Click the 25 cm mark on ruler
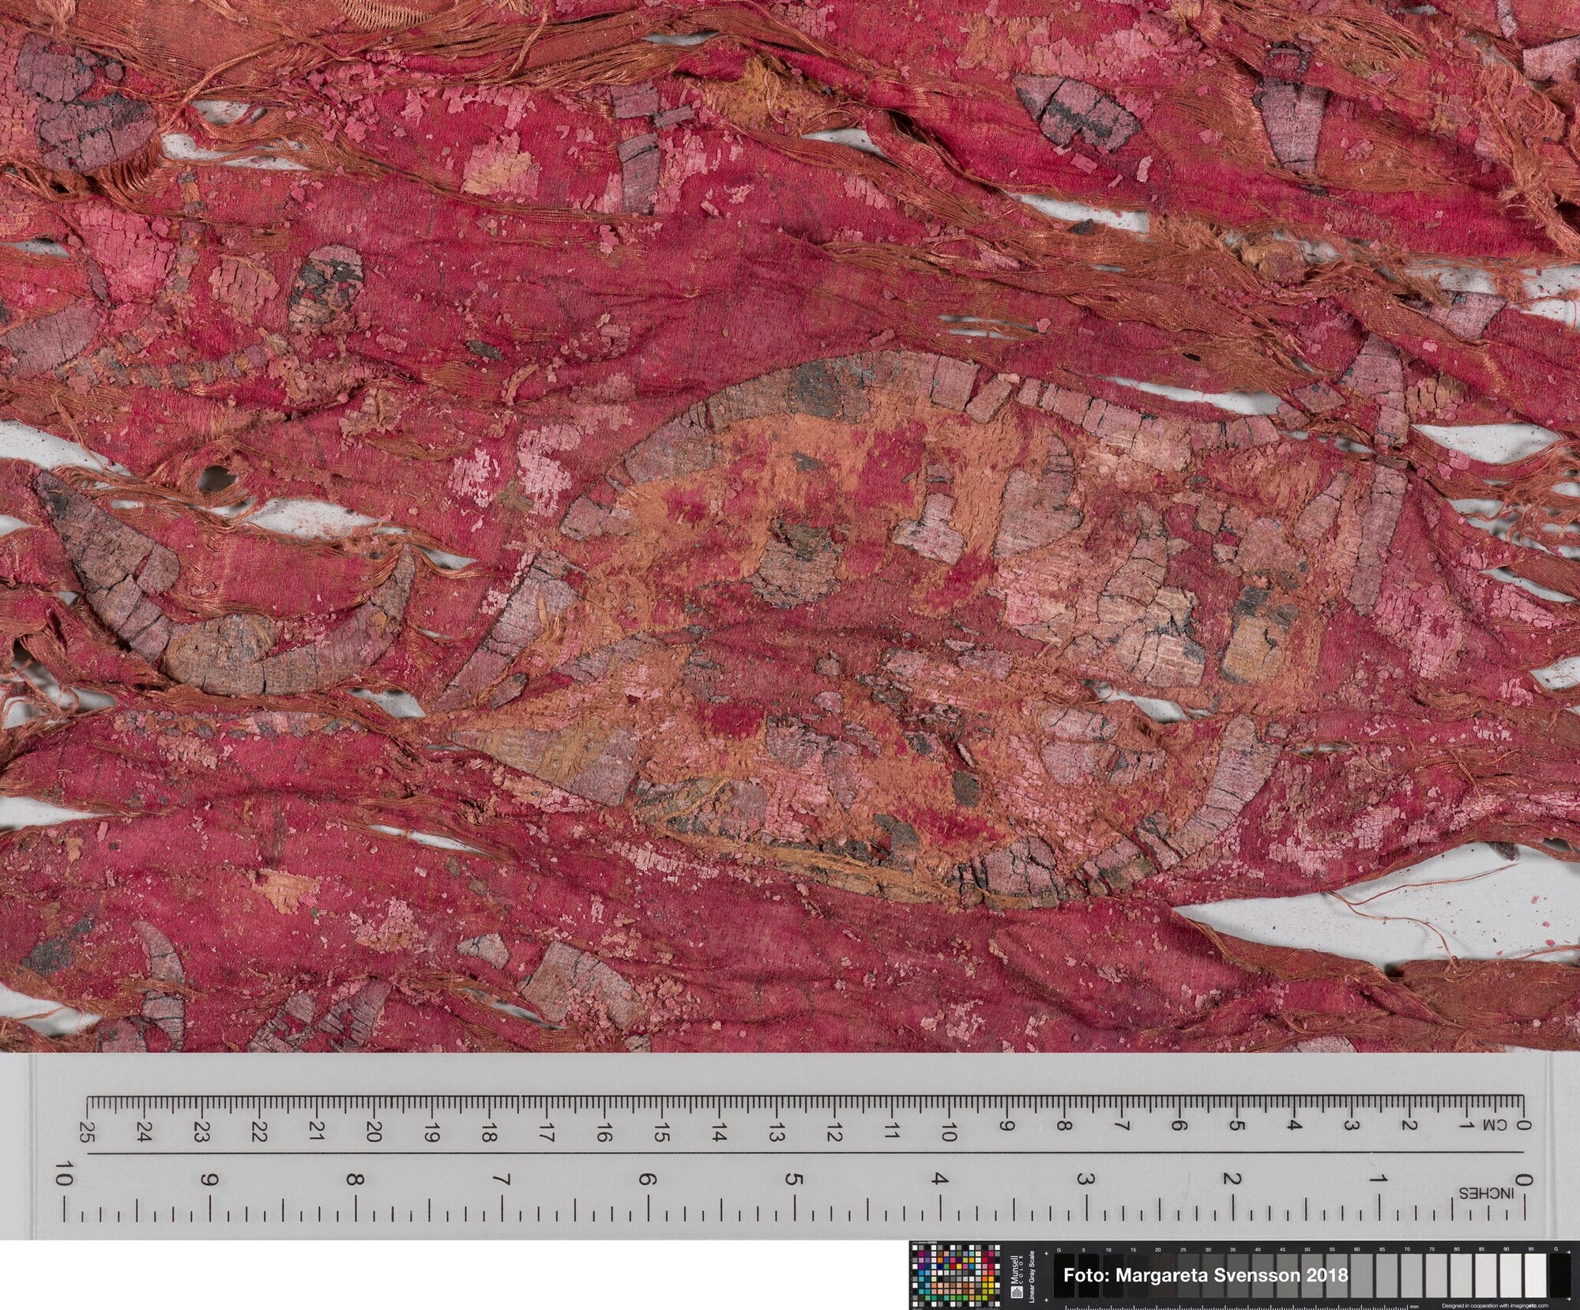This screenshot has height=1310, width=1580. click(x=88, y=1132)
